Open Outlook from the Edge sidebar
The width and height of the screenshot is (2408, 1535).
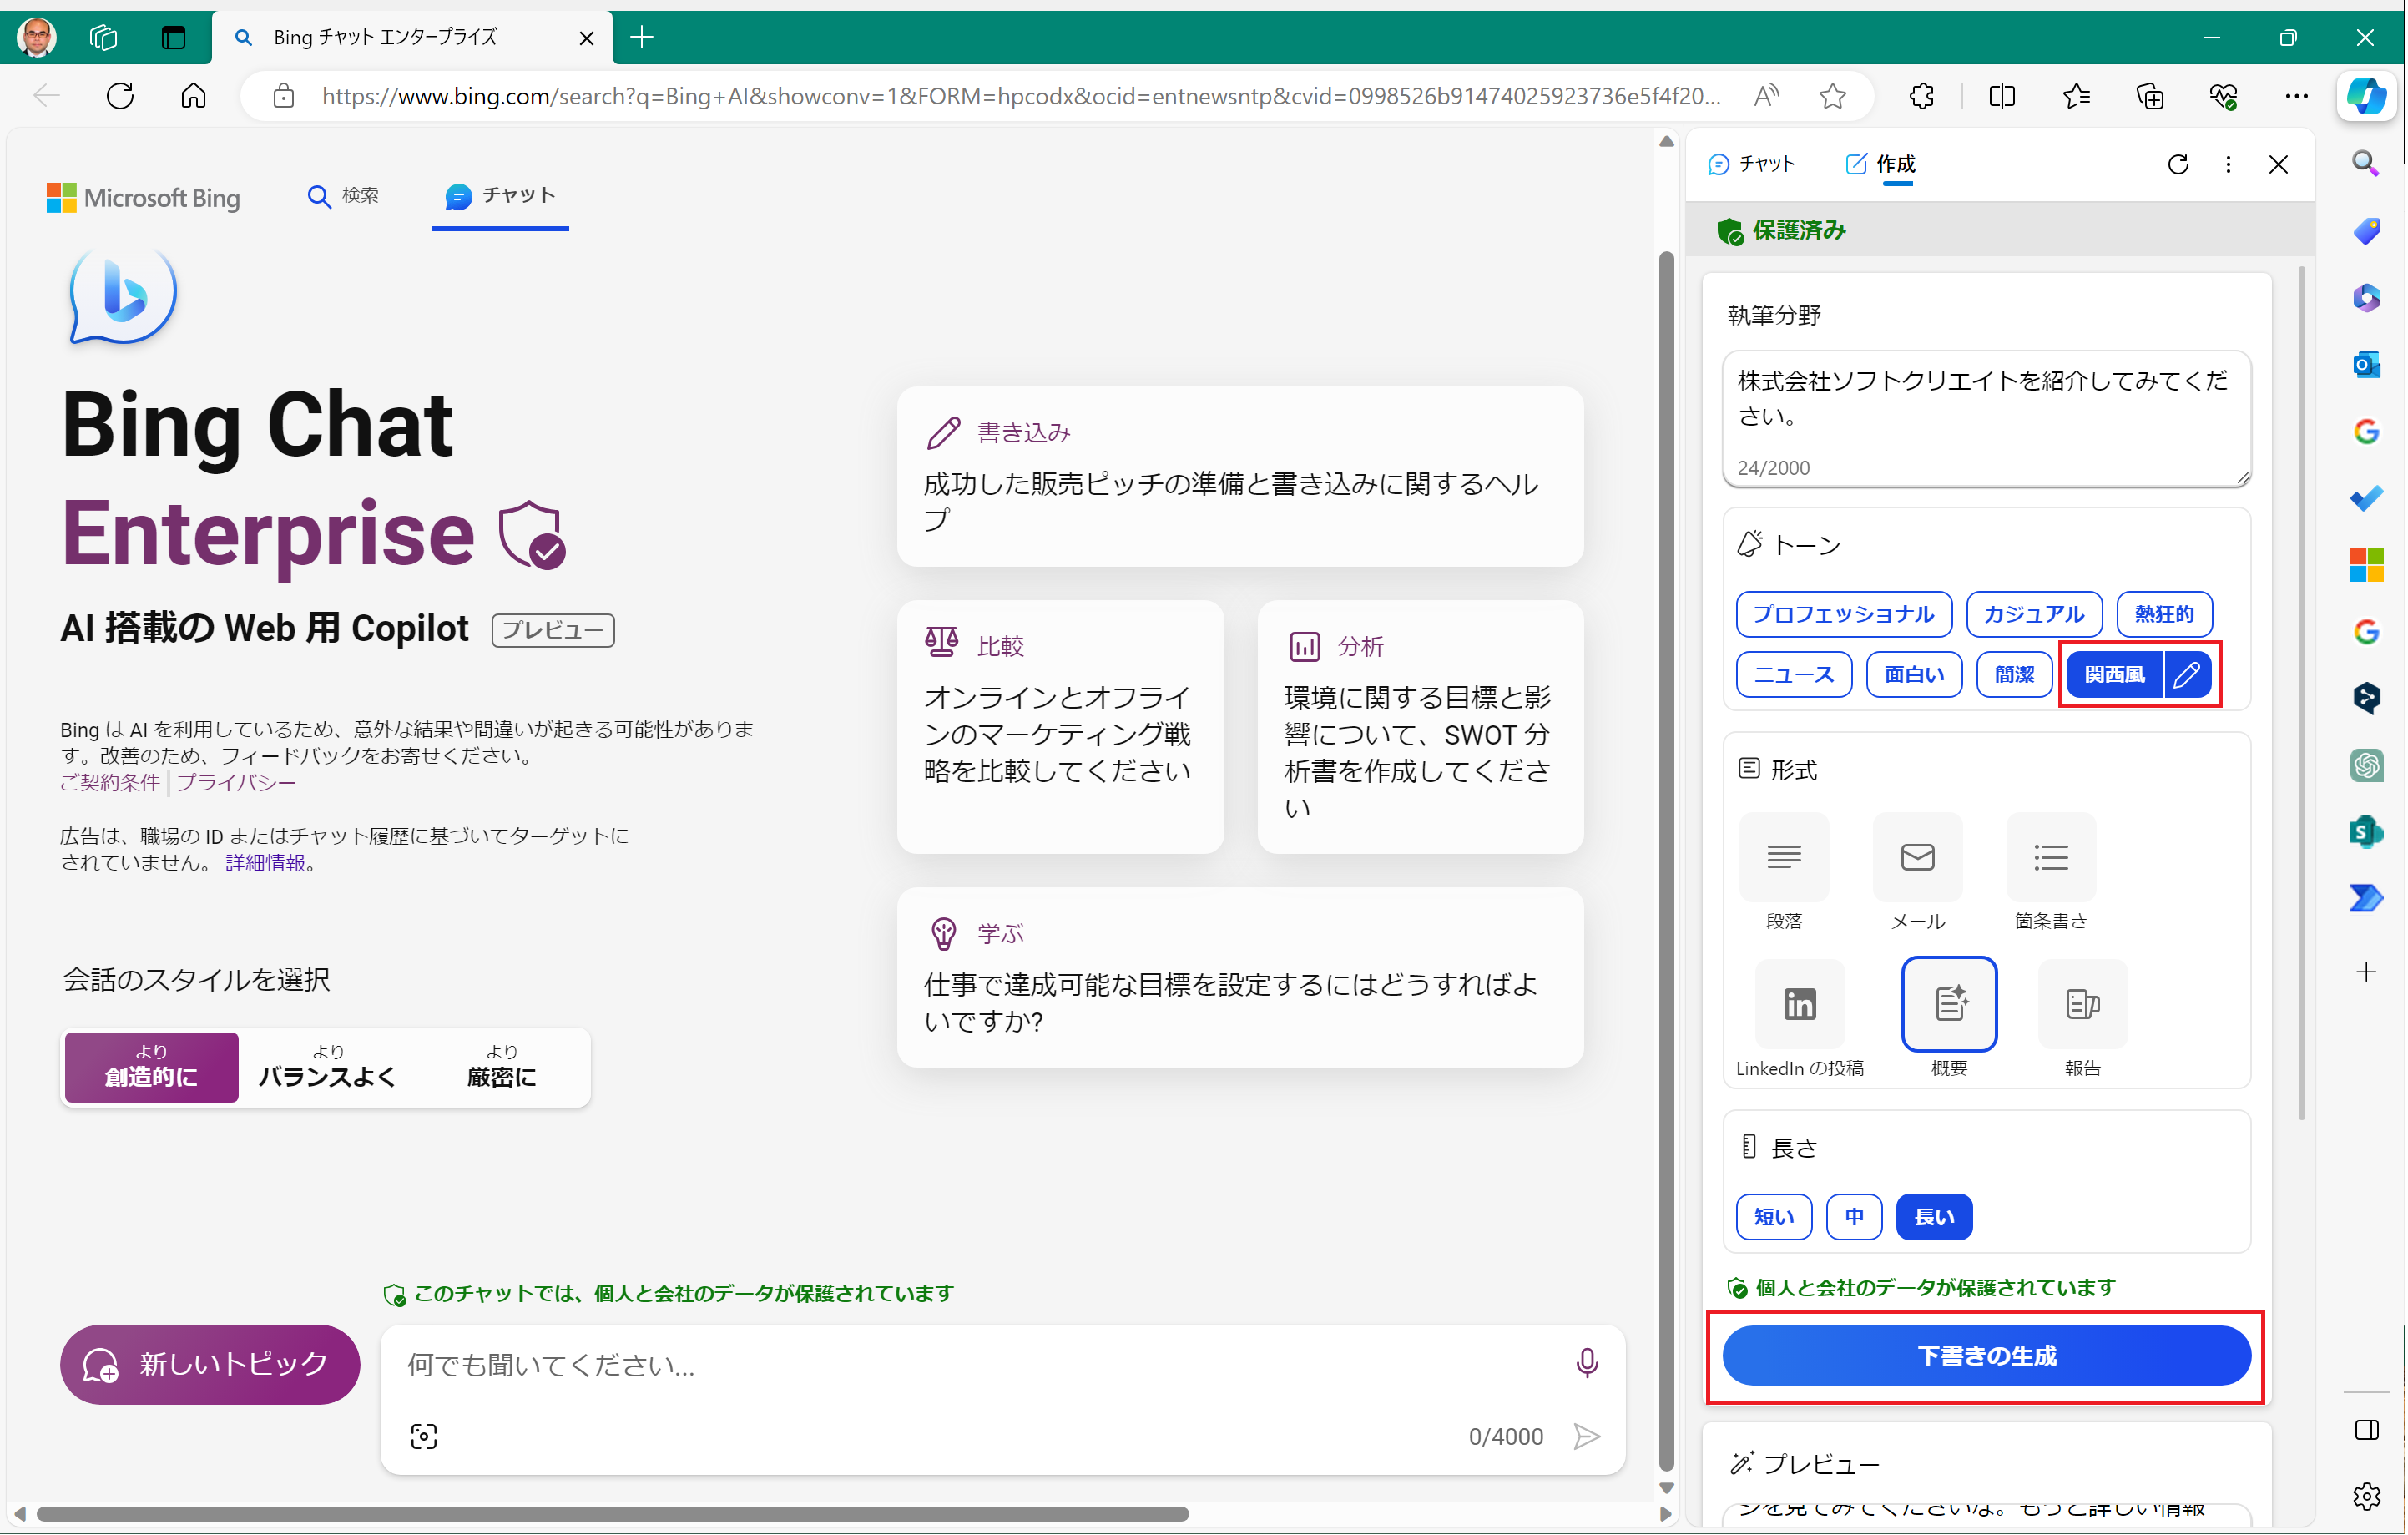tap(2366, 365)
